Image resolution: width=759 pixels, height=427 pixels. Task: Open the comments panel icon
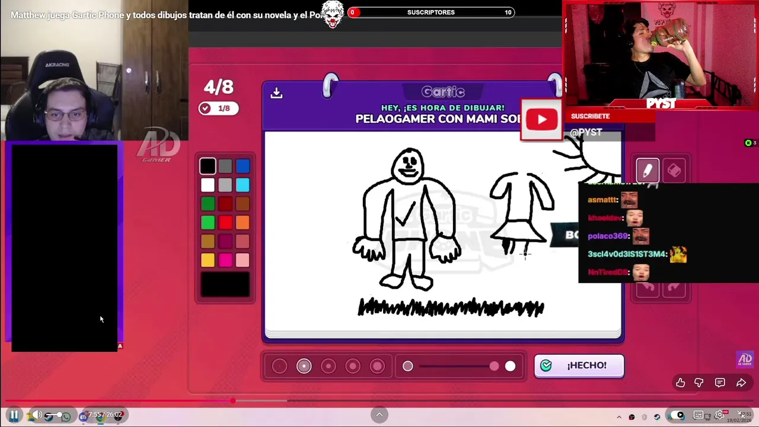[720, 383]
